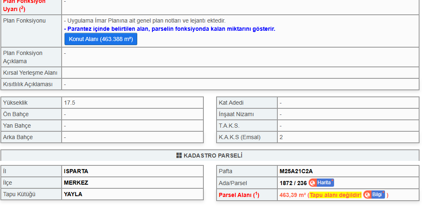
Task: Click the blue bold parantez note text
Action: coord(170,29)
